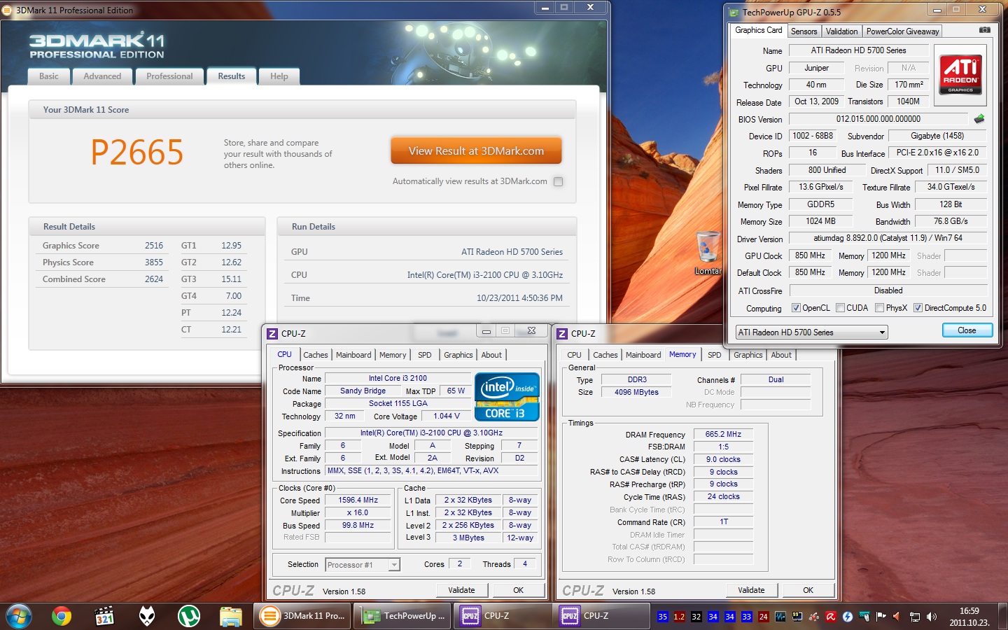The width and height of the screenshot is (1008, 630).
Task: Switch to the Basic tab in 3DMark
Action: tap(49, 76)
